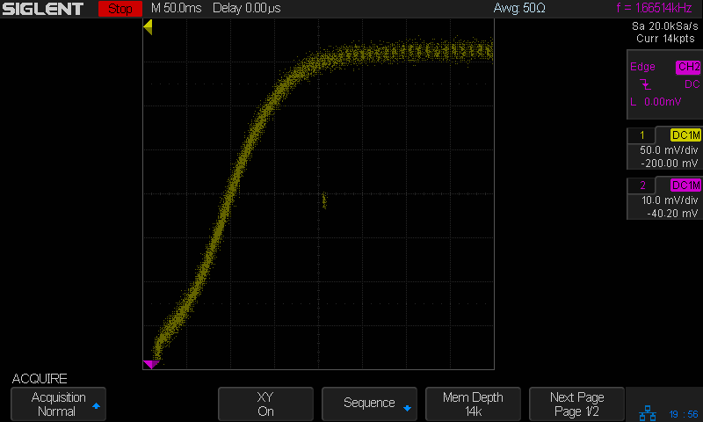
Task: Select the channel 2 number badge
Action: 642,185
